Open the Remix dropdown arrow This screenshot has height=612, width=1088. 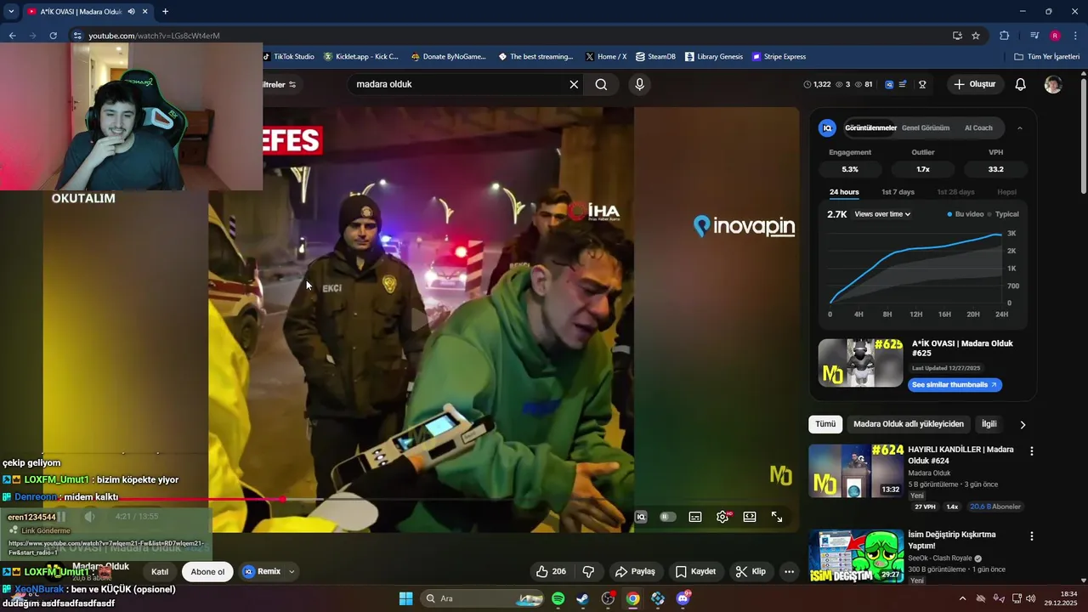click(x=292, y=571)
